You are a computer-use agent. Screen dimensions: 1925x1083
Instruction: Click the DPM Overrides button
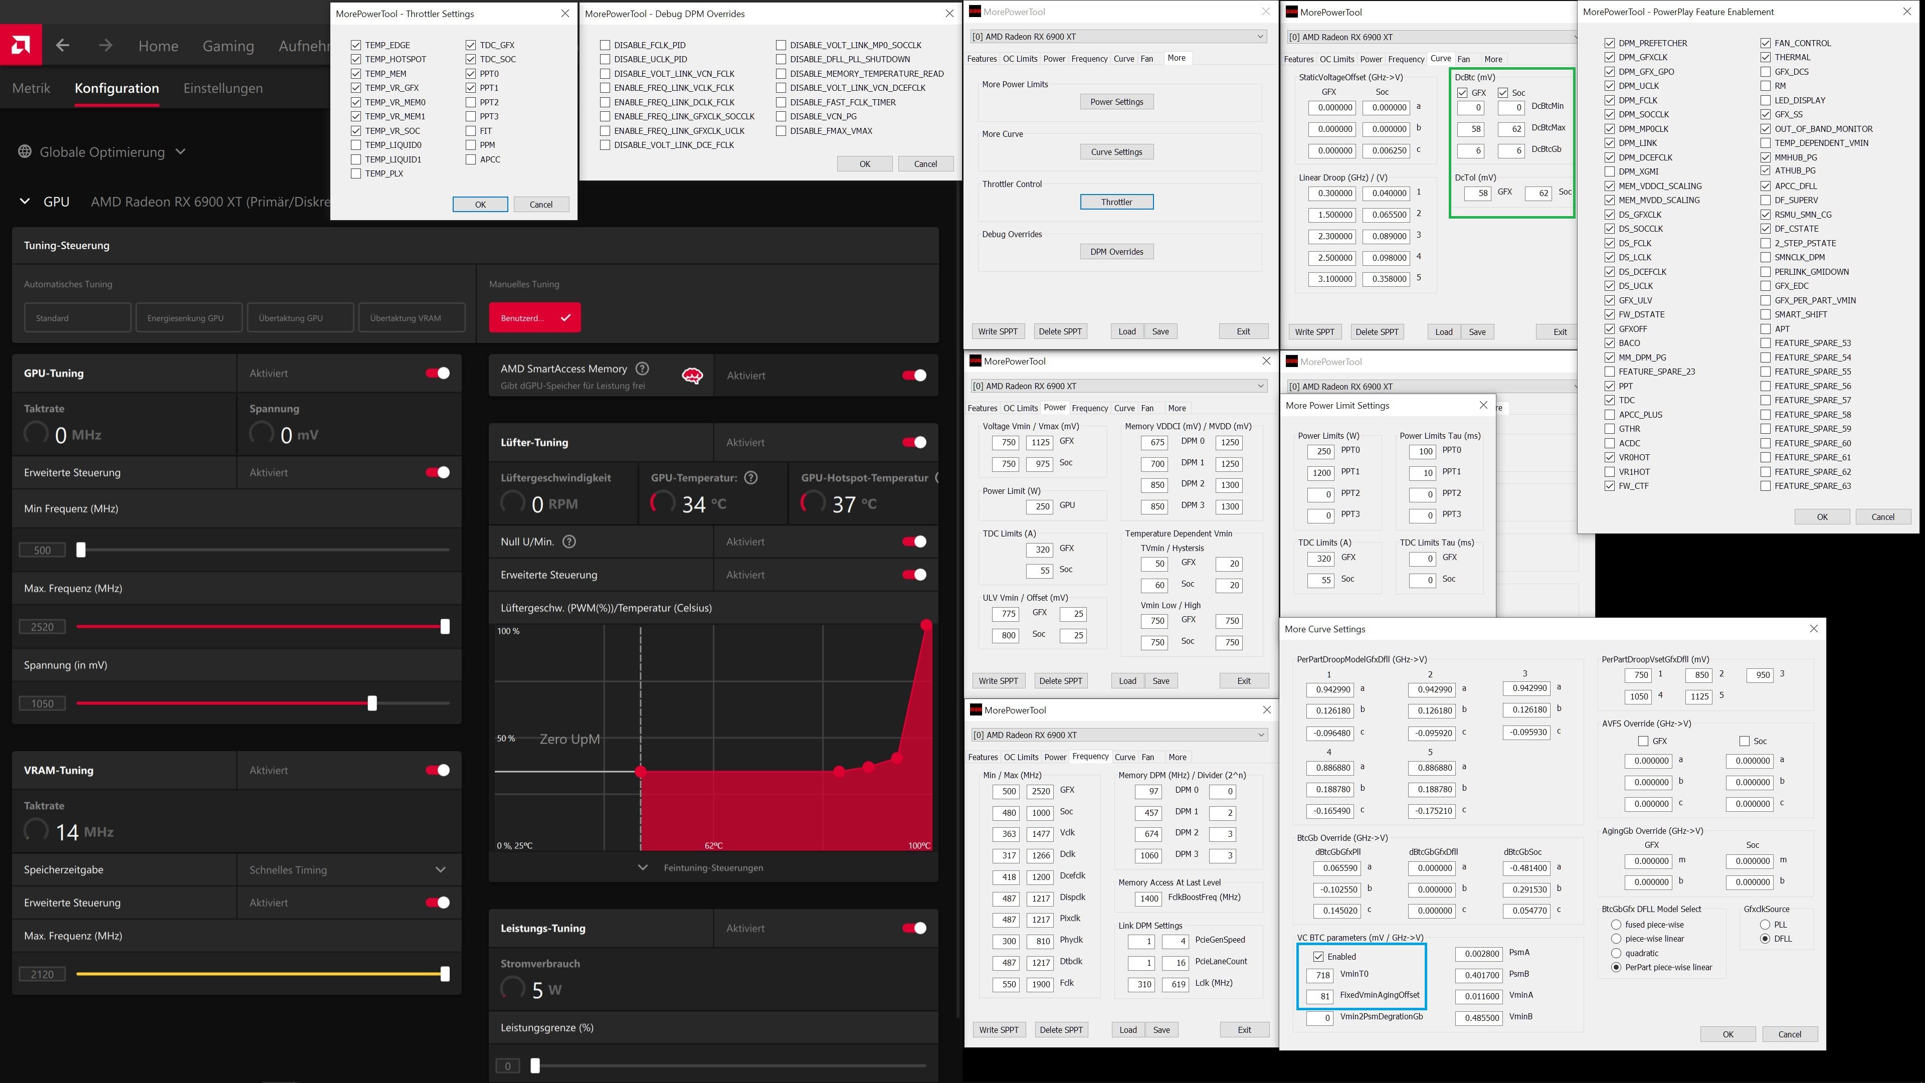tap(1116, 252)
